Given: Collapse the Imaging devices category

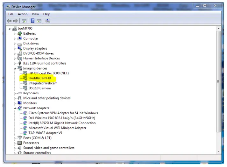Looking at the screenshot, I should click(15, 69).
